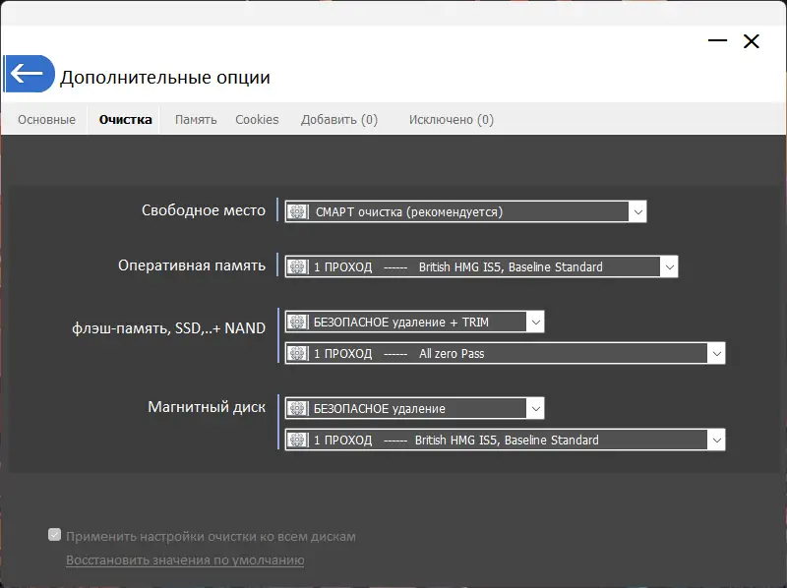Expand the Оперативная память wipe method dropdown
The width and height of the screenshot is (787, 588).
click(x=670, y=266)
